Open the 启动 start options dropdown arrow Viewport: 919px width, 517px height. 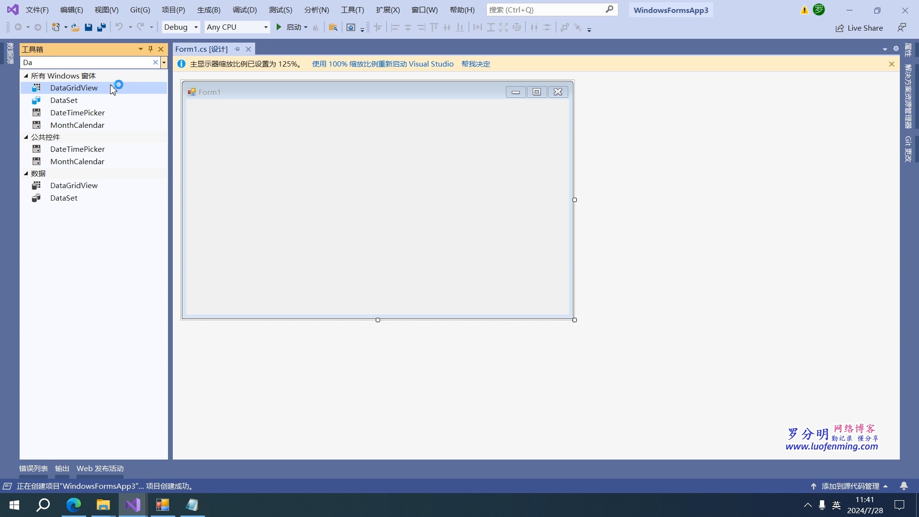(x=305, y=27)
